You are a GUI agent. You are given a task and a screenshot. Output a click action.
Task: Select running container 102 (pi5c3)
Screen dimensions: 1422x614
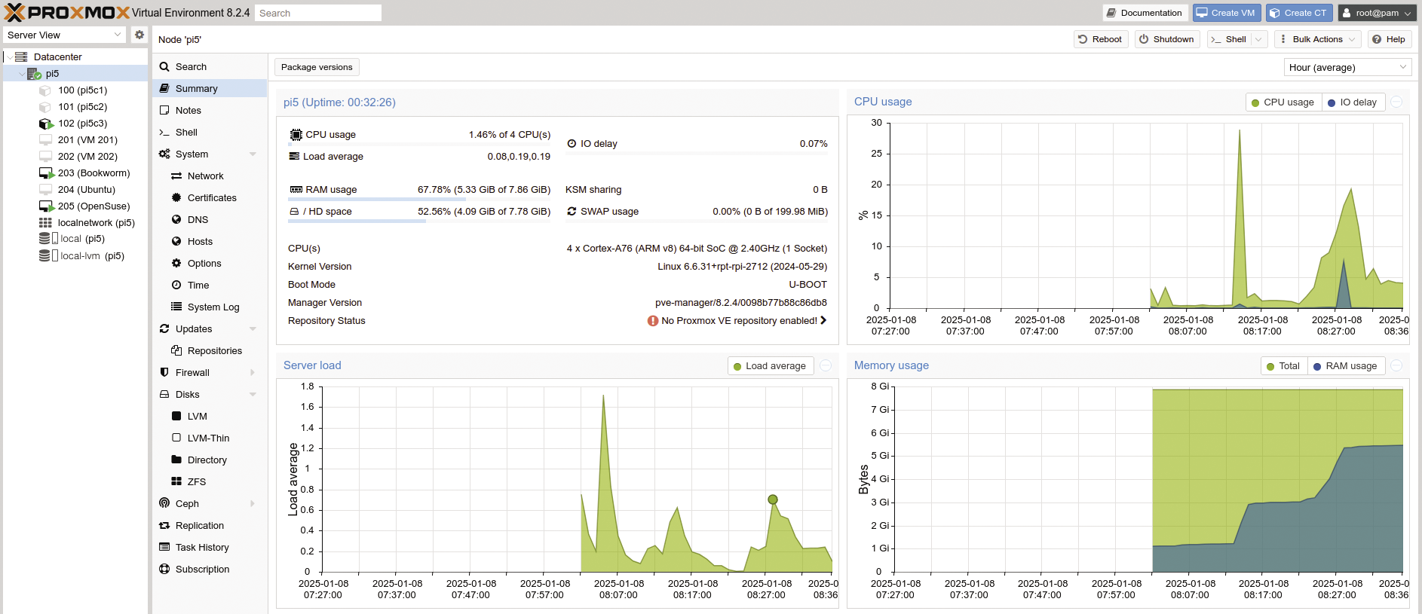pos(82,123)
